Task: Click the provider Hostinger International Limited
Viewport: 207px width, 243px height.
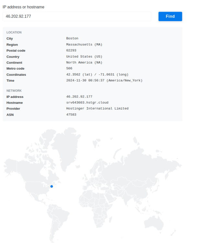Action: (x=97, y=109)
